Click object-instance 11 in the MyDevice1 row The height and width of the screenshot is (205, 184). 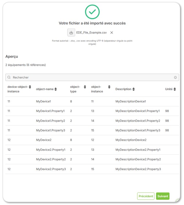point(92,101)
